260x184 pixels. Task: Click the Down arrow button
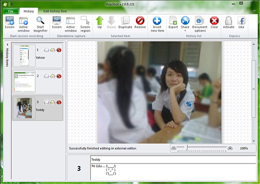[111, 23]
